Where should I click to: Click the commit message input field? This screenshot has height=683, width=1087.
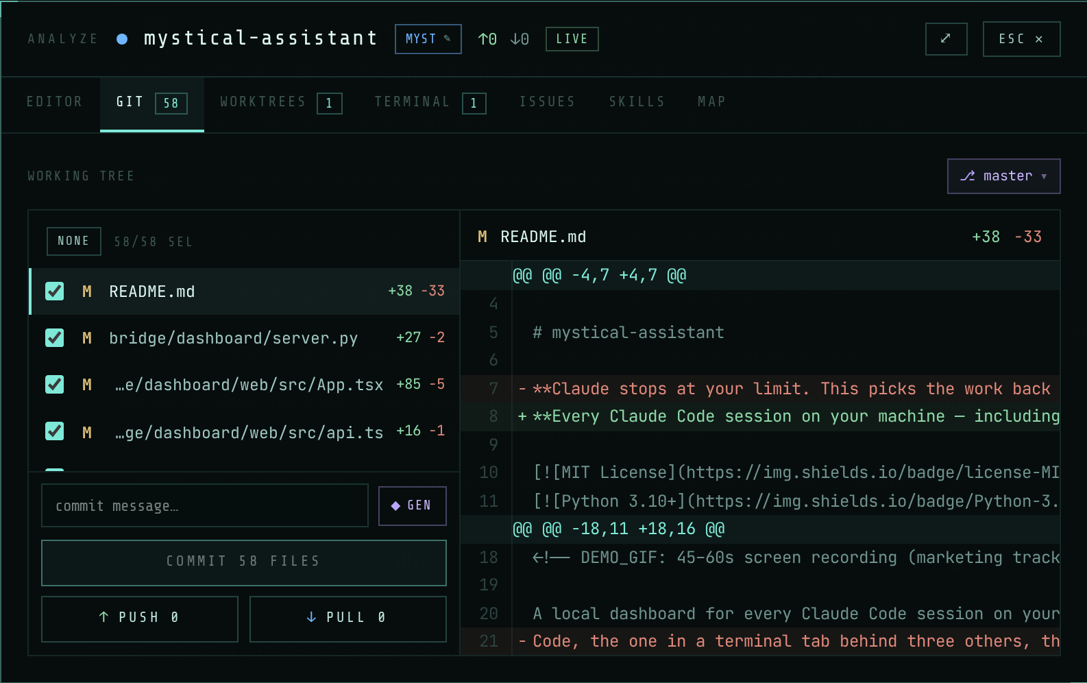(x=205, y=505)
